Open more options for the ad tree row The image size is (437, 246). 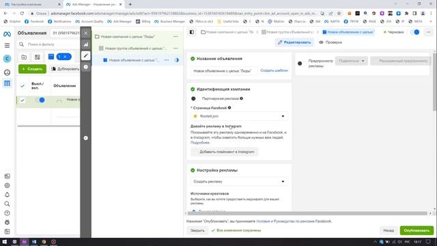(x=167, y=60)
